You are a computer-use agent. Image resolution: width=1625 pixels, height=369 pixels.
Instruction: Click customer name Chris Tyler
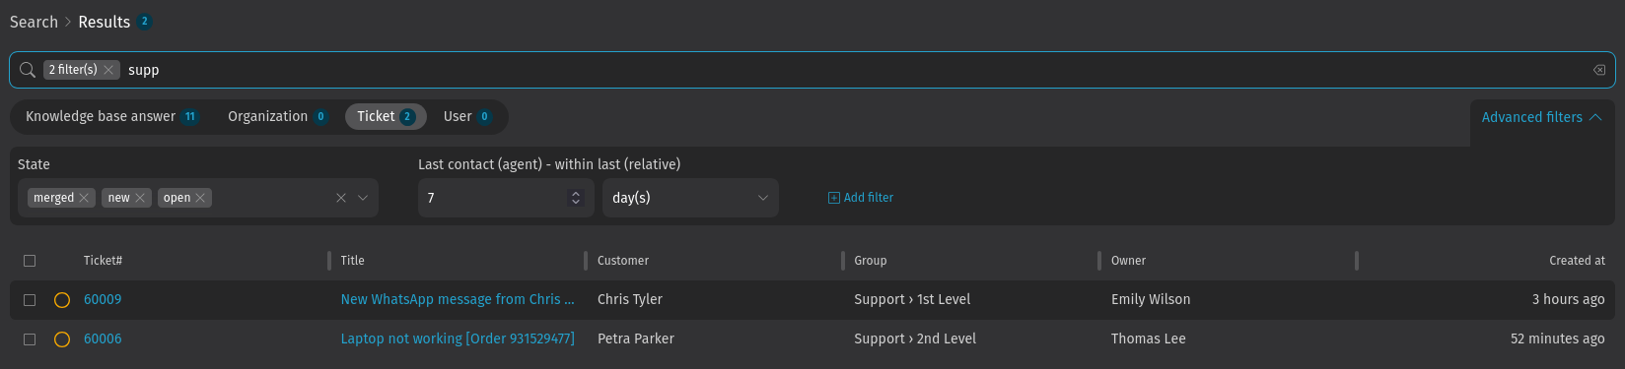coord(630,299)
